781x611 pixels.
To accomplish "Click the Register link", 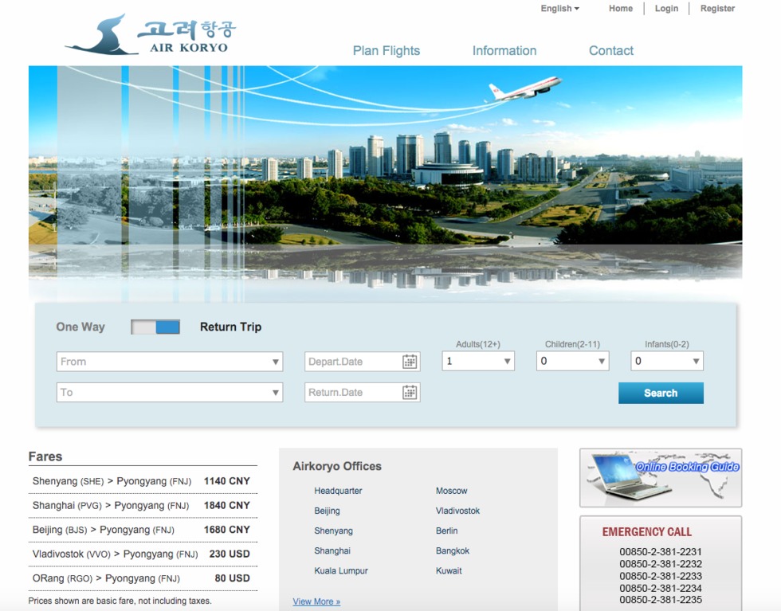I will point(717,9).
